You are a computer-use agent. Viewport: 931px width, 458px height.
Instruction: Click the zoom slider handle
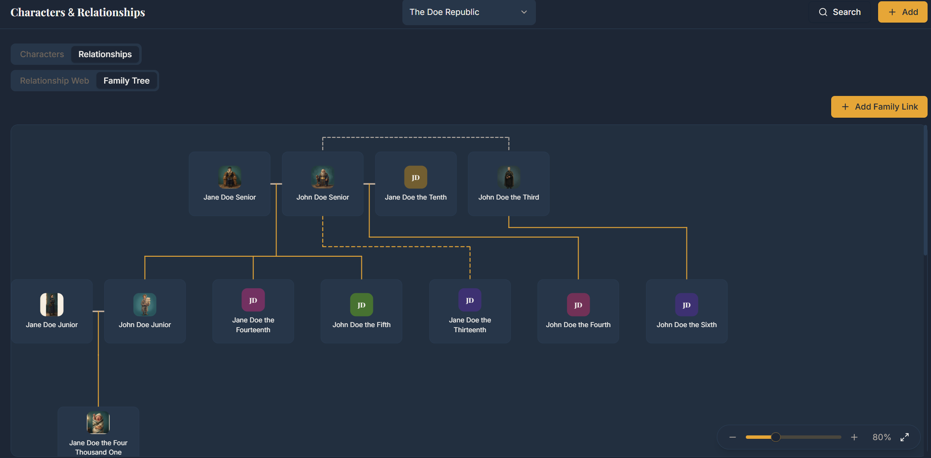pos(776,437)
